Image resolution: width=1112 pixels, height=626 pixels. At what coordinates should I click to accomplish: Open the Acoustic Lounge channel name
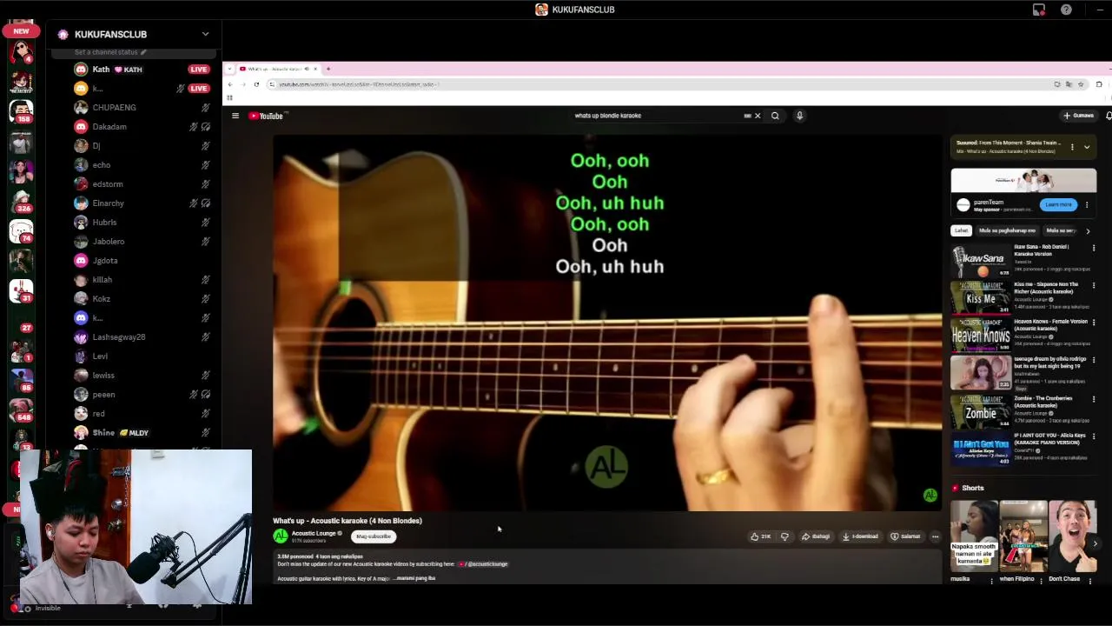[314, 533]
